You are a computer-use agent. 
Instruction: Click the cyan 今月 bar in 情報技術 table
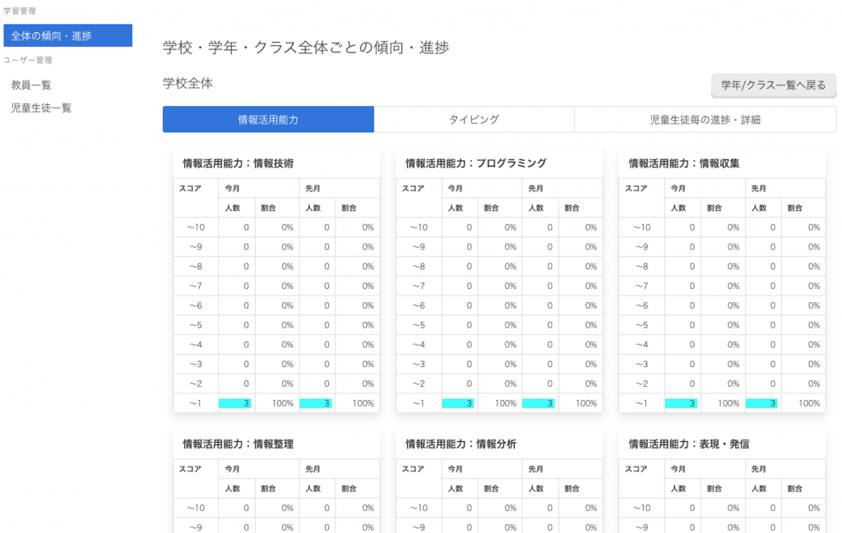click(x=234, y=403)
